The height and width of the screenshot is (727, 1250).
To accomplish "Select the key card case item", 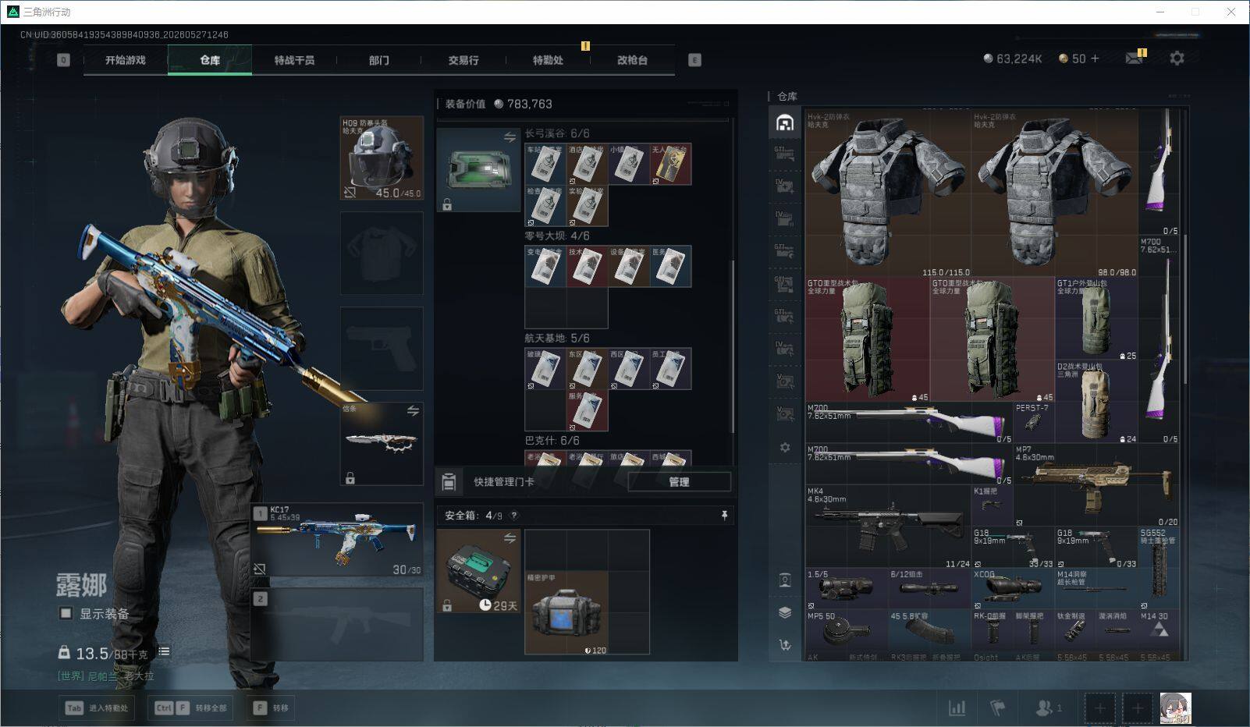I will pyautogui.click(x=478, y=170).
